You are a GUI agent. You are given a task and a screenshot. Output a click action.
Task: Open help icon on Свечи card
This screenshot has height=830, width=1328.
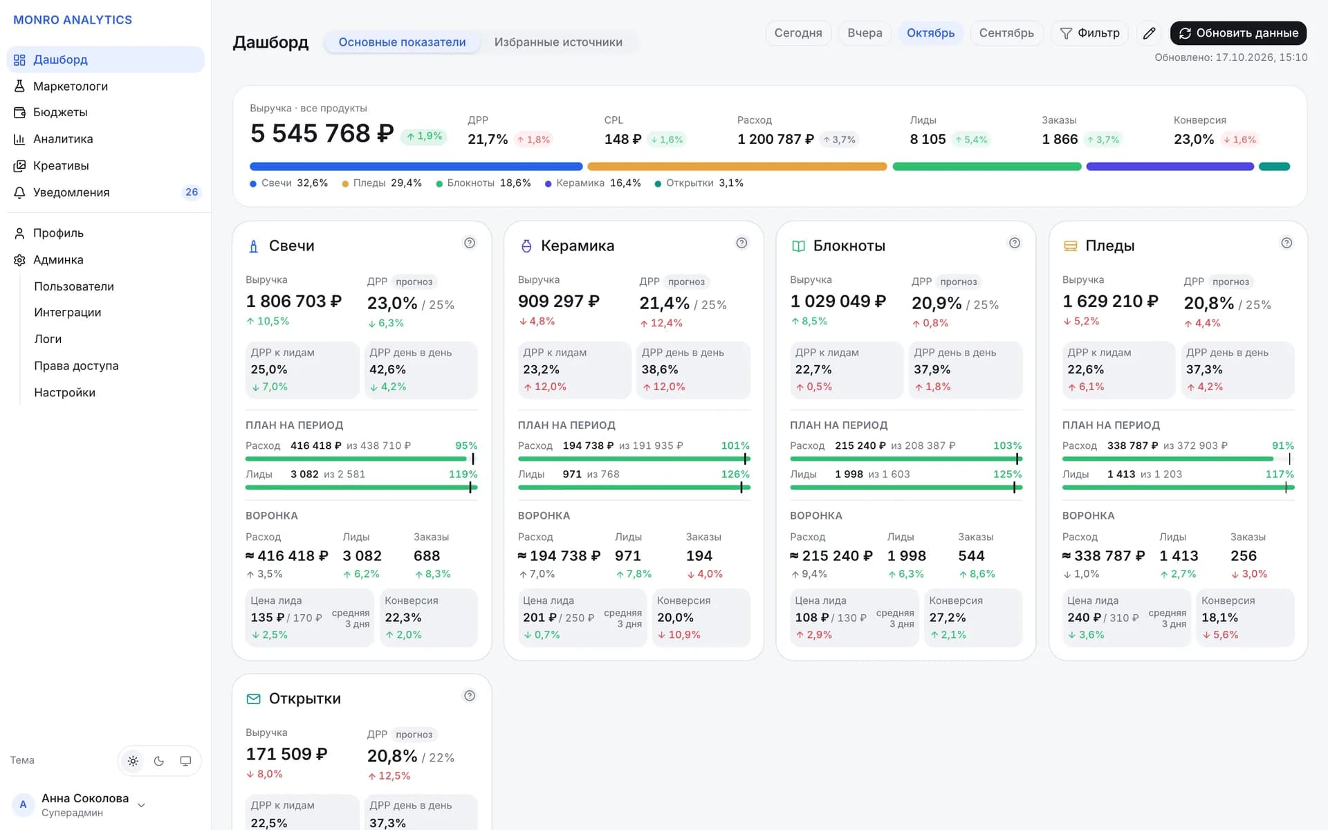(x=470, y=243)
